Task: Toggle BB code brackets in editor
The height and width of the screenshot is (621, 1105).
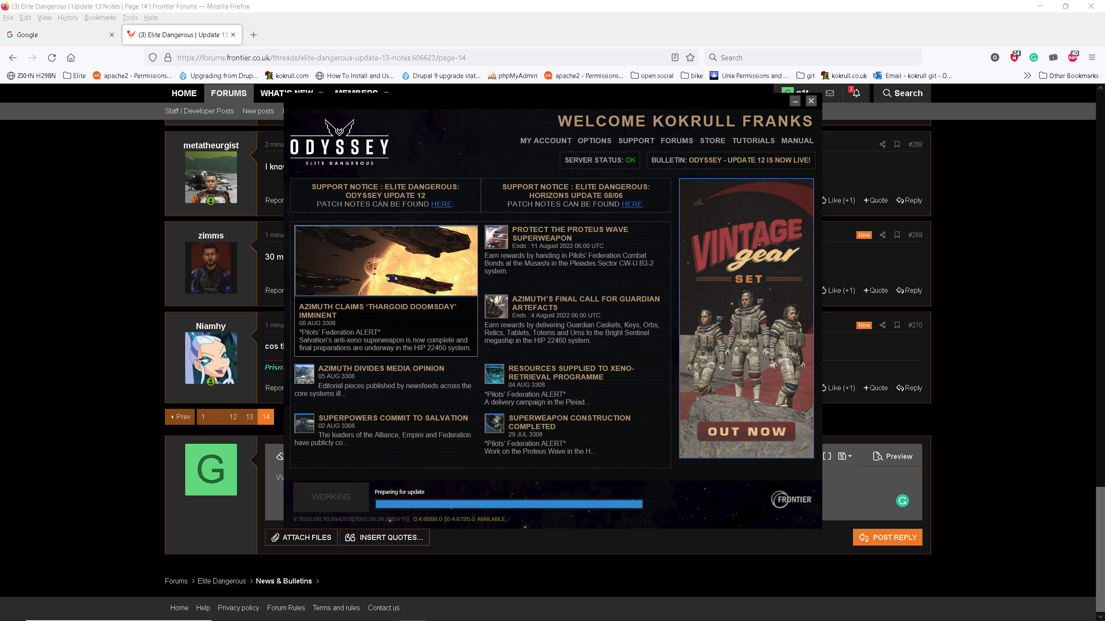Action: (x=827, y=456)
